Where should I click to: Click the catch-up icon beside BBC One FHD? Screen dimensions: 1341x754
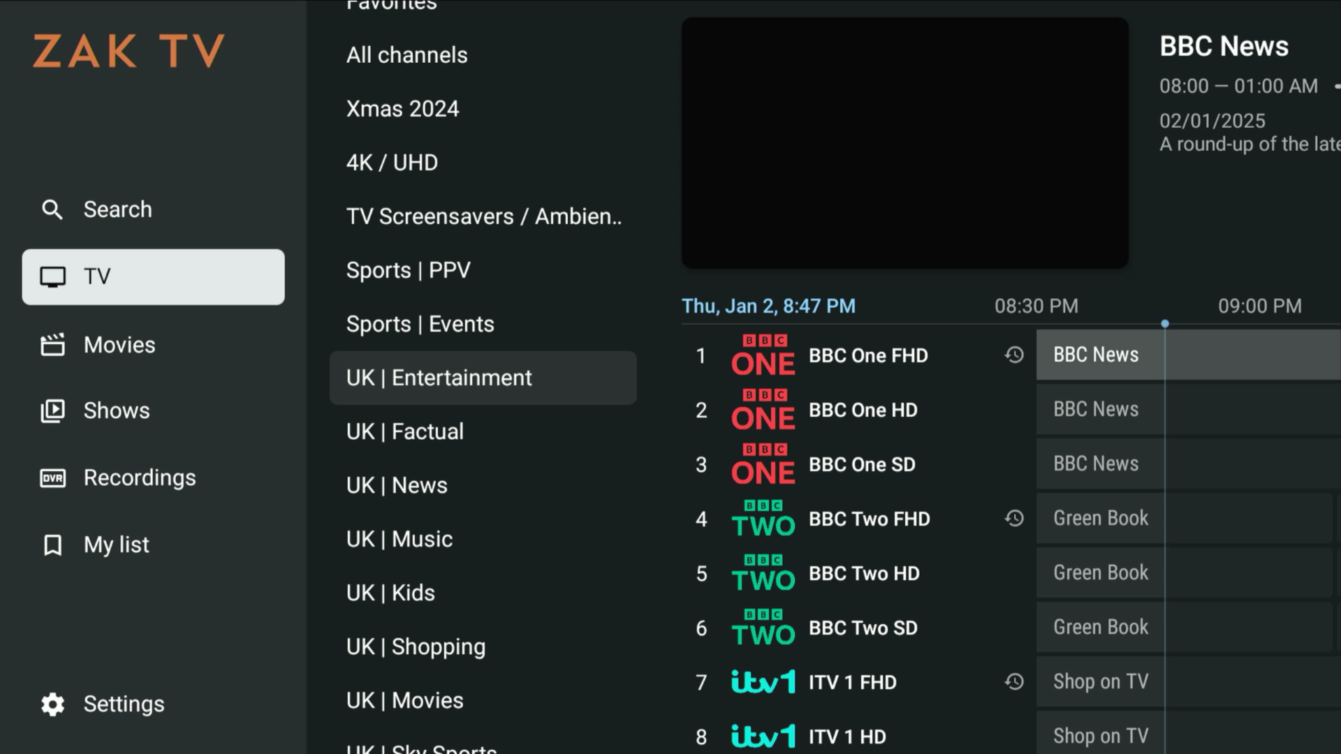(x=1014, y=355)
